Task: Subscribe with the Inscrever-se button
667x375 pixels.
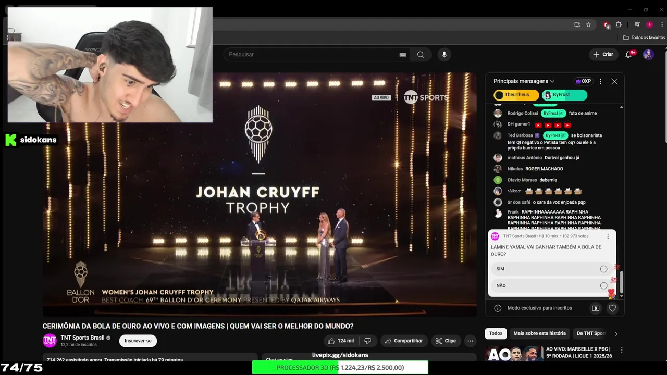Action: (x=138, y=341)
